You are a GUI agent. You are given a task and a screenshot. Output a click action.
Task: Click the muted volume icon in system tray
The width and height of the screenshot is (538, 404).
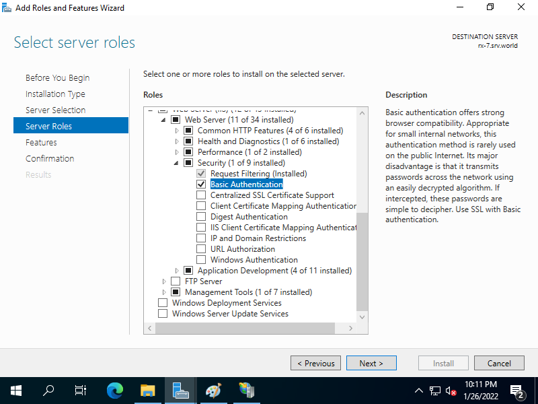[451, 391]
